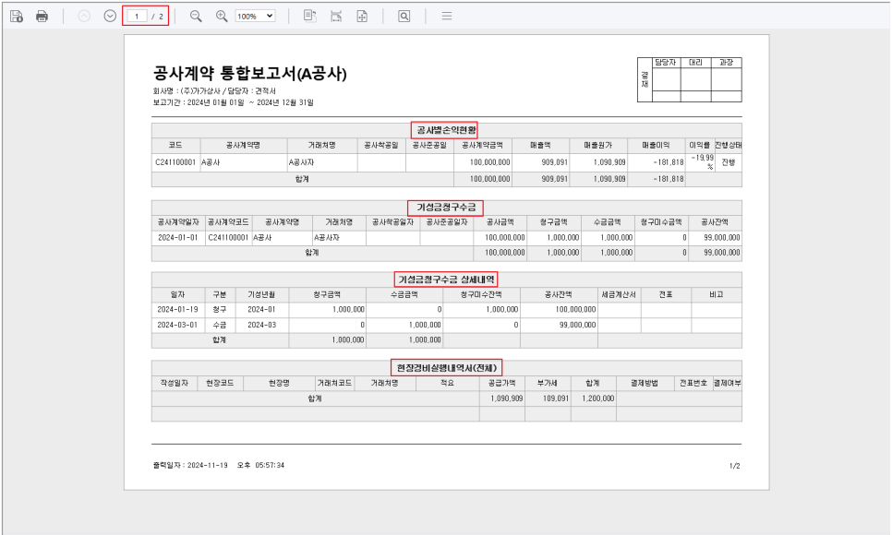Click the 작성일자 column header
Viewport: 892px width, 535px height.
[x=175, y=383]
